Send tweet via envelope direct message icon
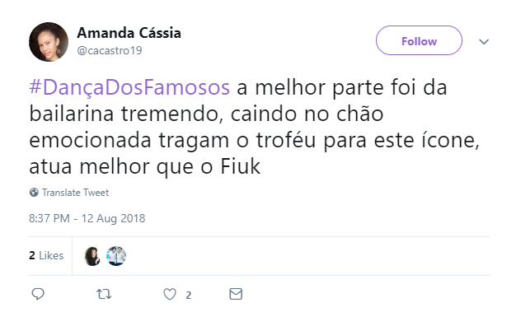The width and height of the screenshot is (516, 326). pyautogui.click(x=236, y=294)
